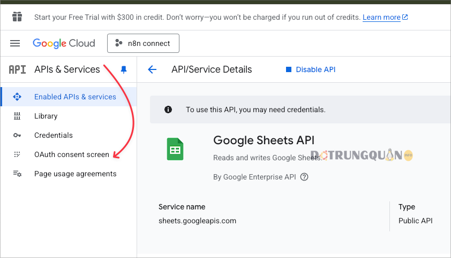Select Enabled APIs & services in sidebar

click(69, 97)
